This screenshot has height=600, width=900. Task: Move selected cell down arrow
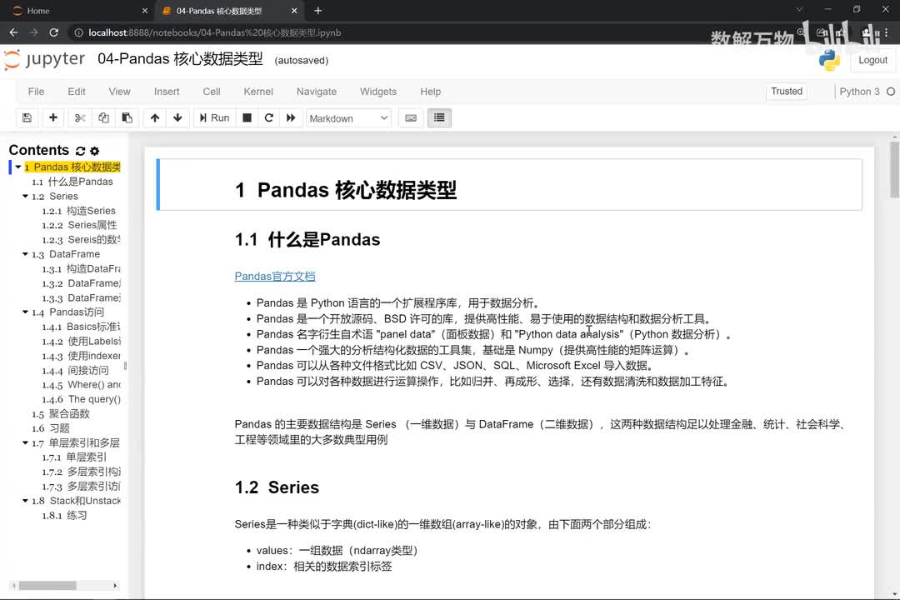pos(177,117)
